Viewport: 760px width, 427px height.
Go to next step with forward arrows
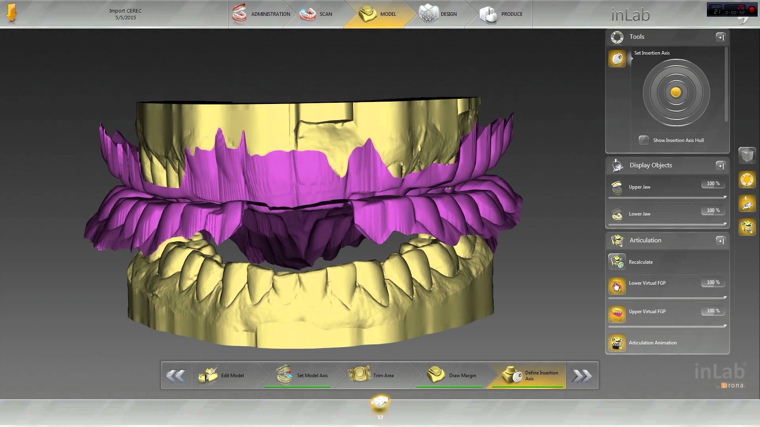[x=582, y=375]
